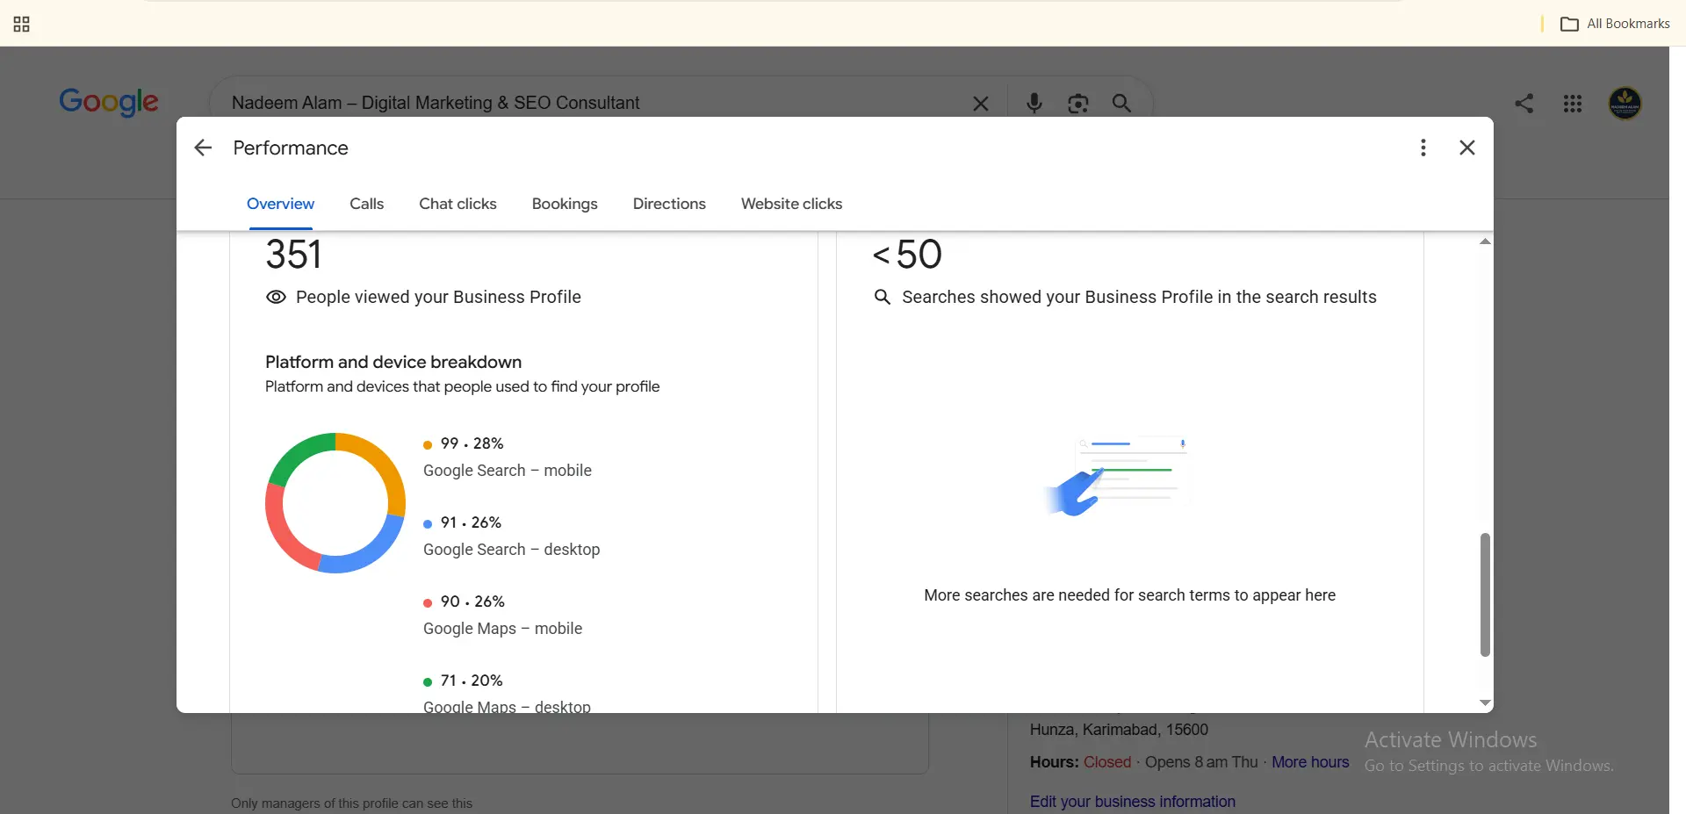
Task: Click the eye icon beside People viewed
Action: pos(276,297)
